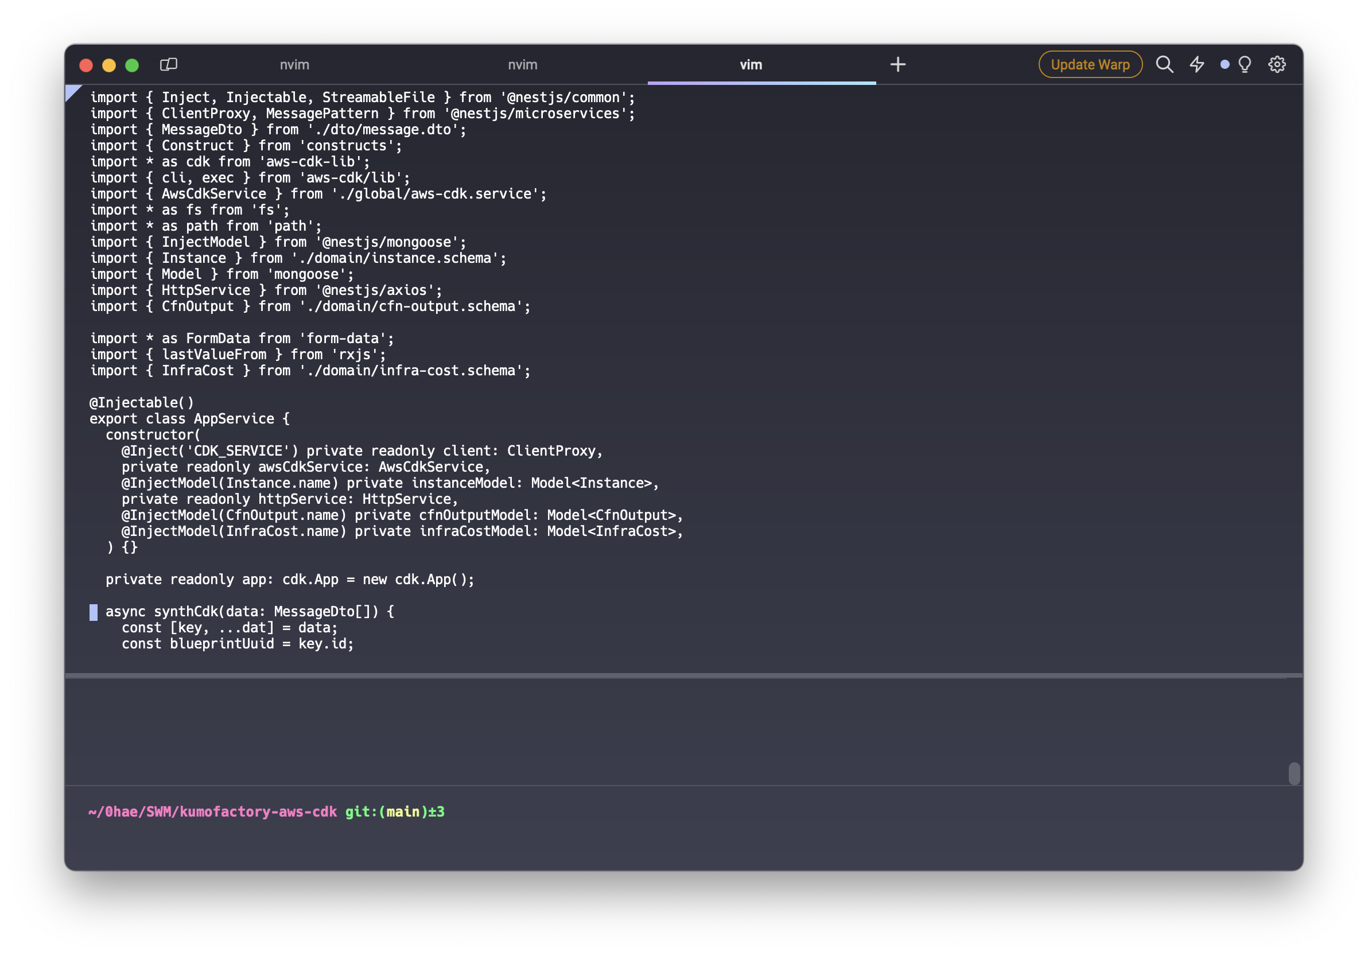
Task: Click the 'rxjs' import string
Action: (355, 355)
